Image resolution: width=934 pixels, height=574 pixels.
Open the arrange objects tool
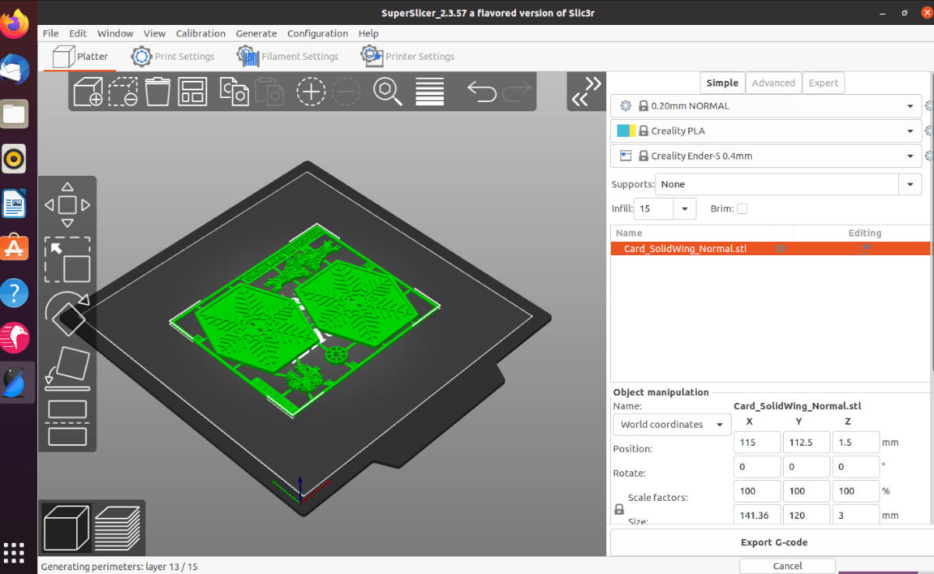coord(192,91)
